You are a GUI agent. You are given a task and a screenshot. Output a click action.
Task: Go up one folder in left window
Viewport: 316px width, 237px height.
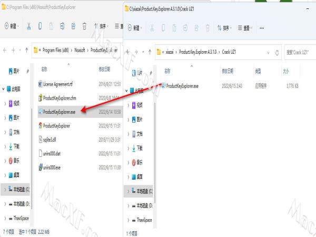pos(27,50)
